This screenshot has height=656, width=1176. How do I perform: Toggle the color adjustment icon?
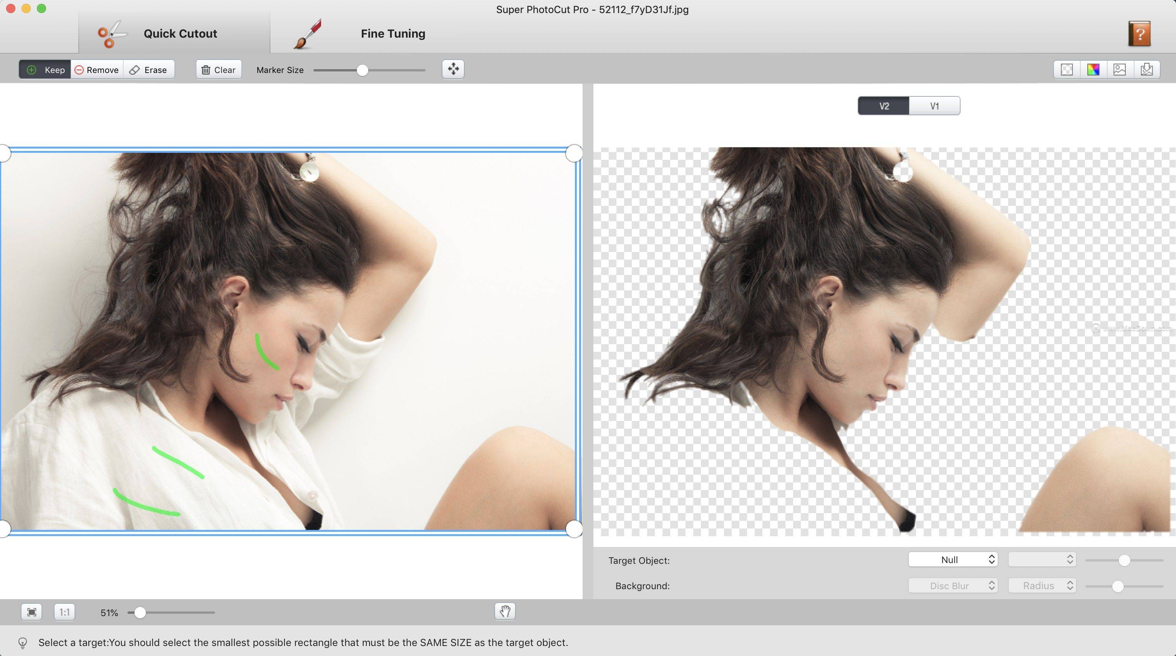click(1093, 70)
